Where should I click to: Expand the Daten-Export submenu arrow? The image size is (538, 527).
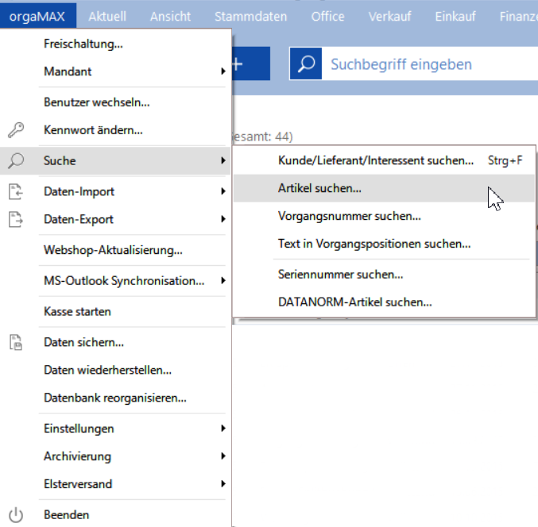tap(223, 219)
